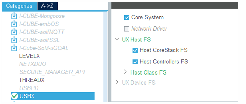Select NETXDUO in the category list
246x104 pixels.
pos(33,64)
